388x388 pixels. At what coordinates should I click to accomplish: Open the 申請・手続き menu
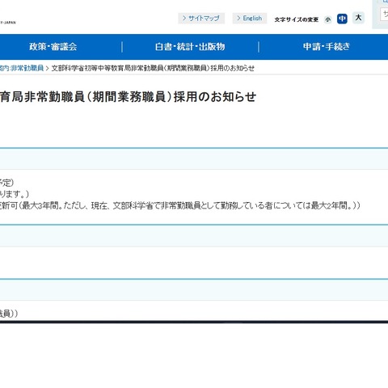coord(327,47)
